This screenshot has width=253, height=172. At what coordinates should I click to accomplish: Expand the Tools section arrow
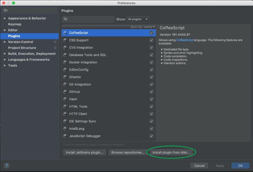coord(5,66)
